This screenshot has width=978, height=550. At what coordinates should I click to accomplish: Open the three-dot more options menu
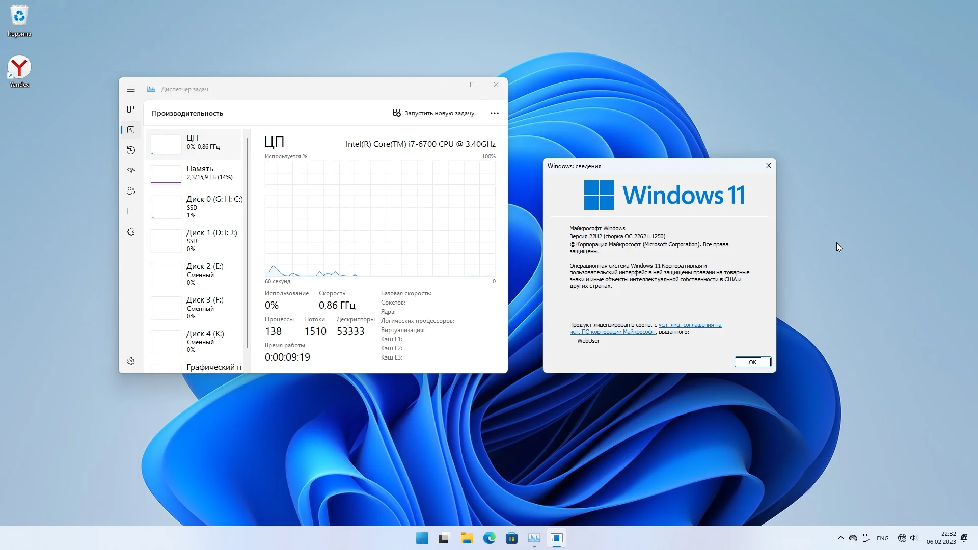(494, 113)
